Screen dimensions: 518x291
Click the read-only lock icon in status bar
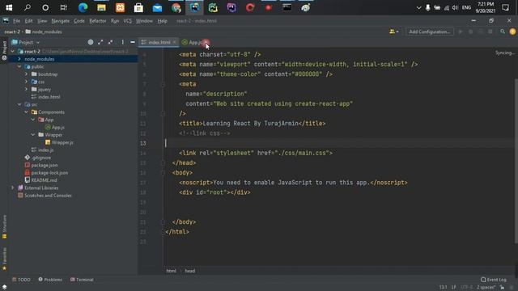(502, 288)
